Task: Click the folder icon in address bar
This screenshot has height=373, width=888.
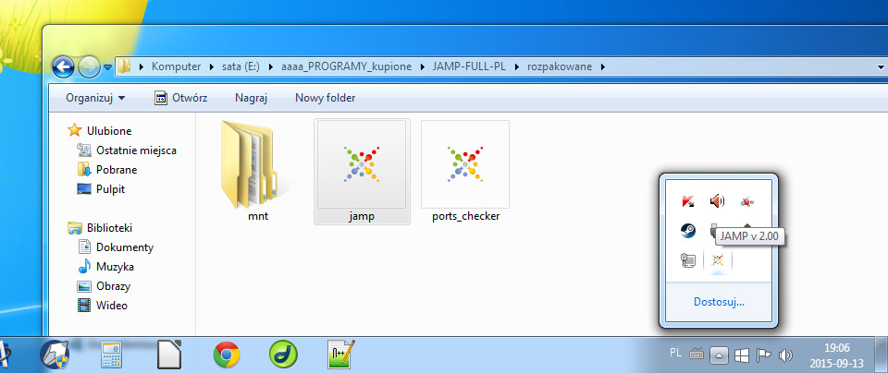Action: [x=124, y=67]
